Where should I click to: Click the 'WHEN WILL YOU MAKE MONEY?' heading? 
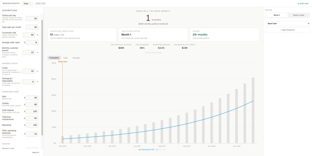pyautogui.click(x=153, y=11)
